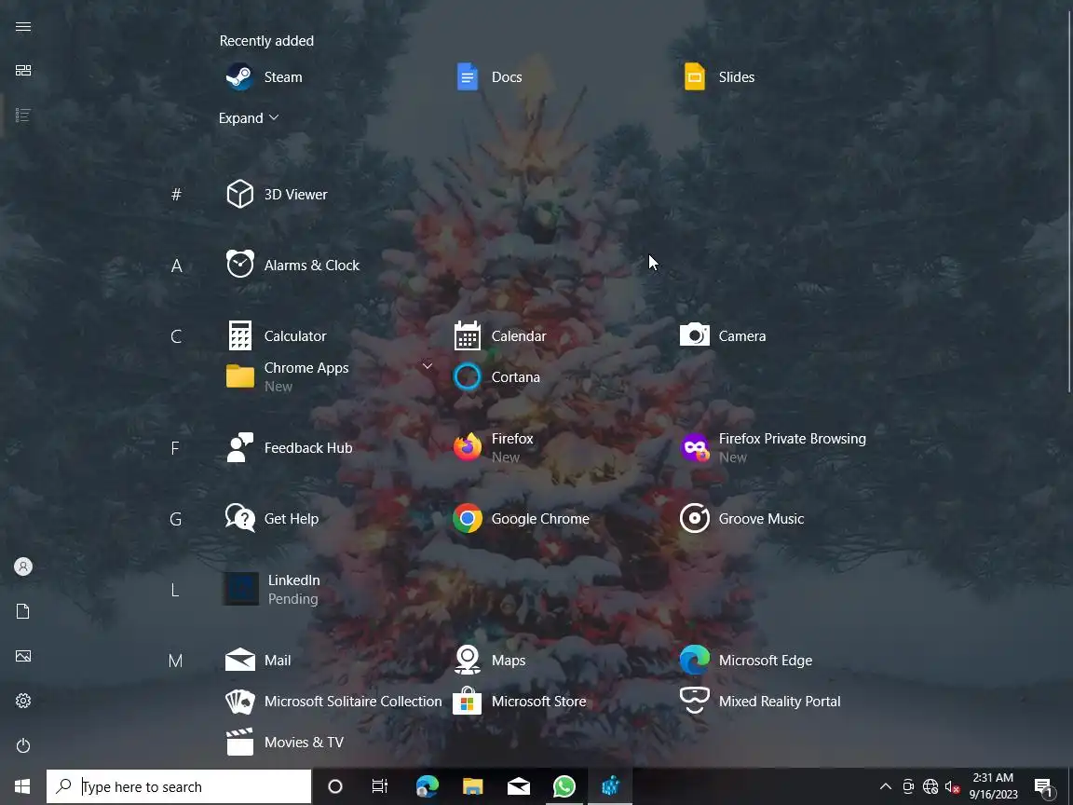Open Steam from Recently added
1073x805 pixels.
pos(265,76)
